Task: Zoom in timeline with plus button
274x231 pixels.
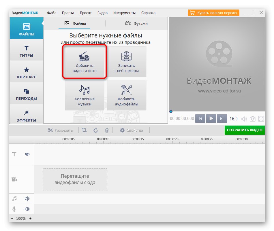Action: tap(30, 218)
